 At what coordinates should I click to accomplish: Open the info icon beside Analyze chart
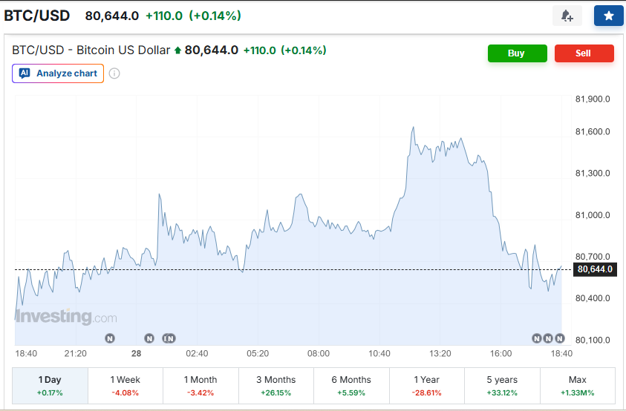[114, 73]
